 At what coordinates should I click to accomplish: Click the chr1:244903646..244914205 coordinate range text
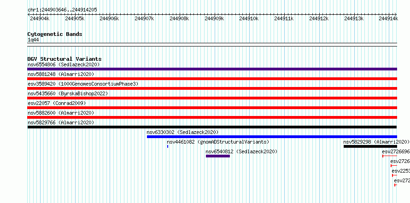pyautogui.click(x=62, y=10)
